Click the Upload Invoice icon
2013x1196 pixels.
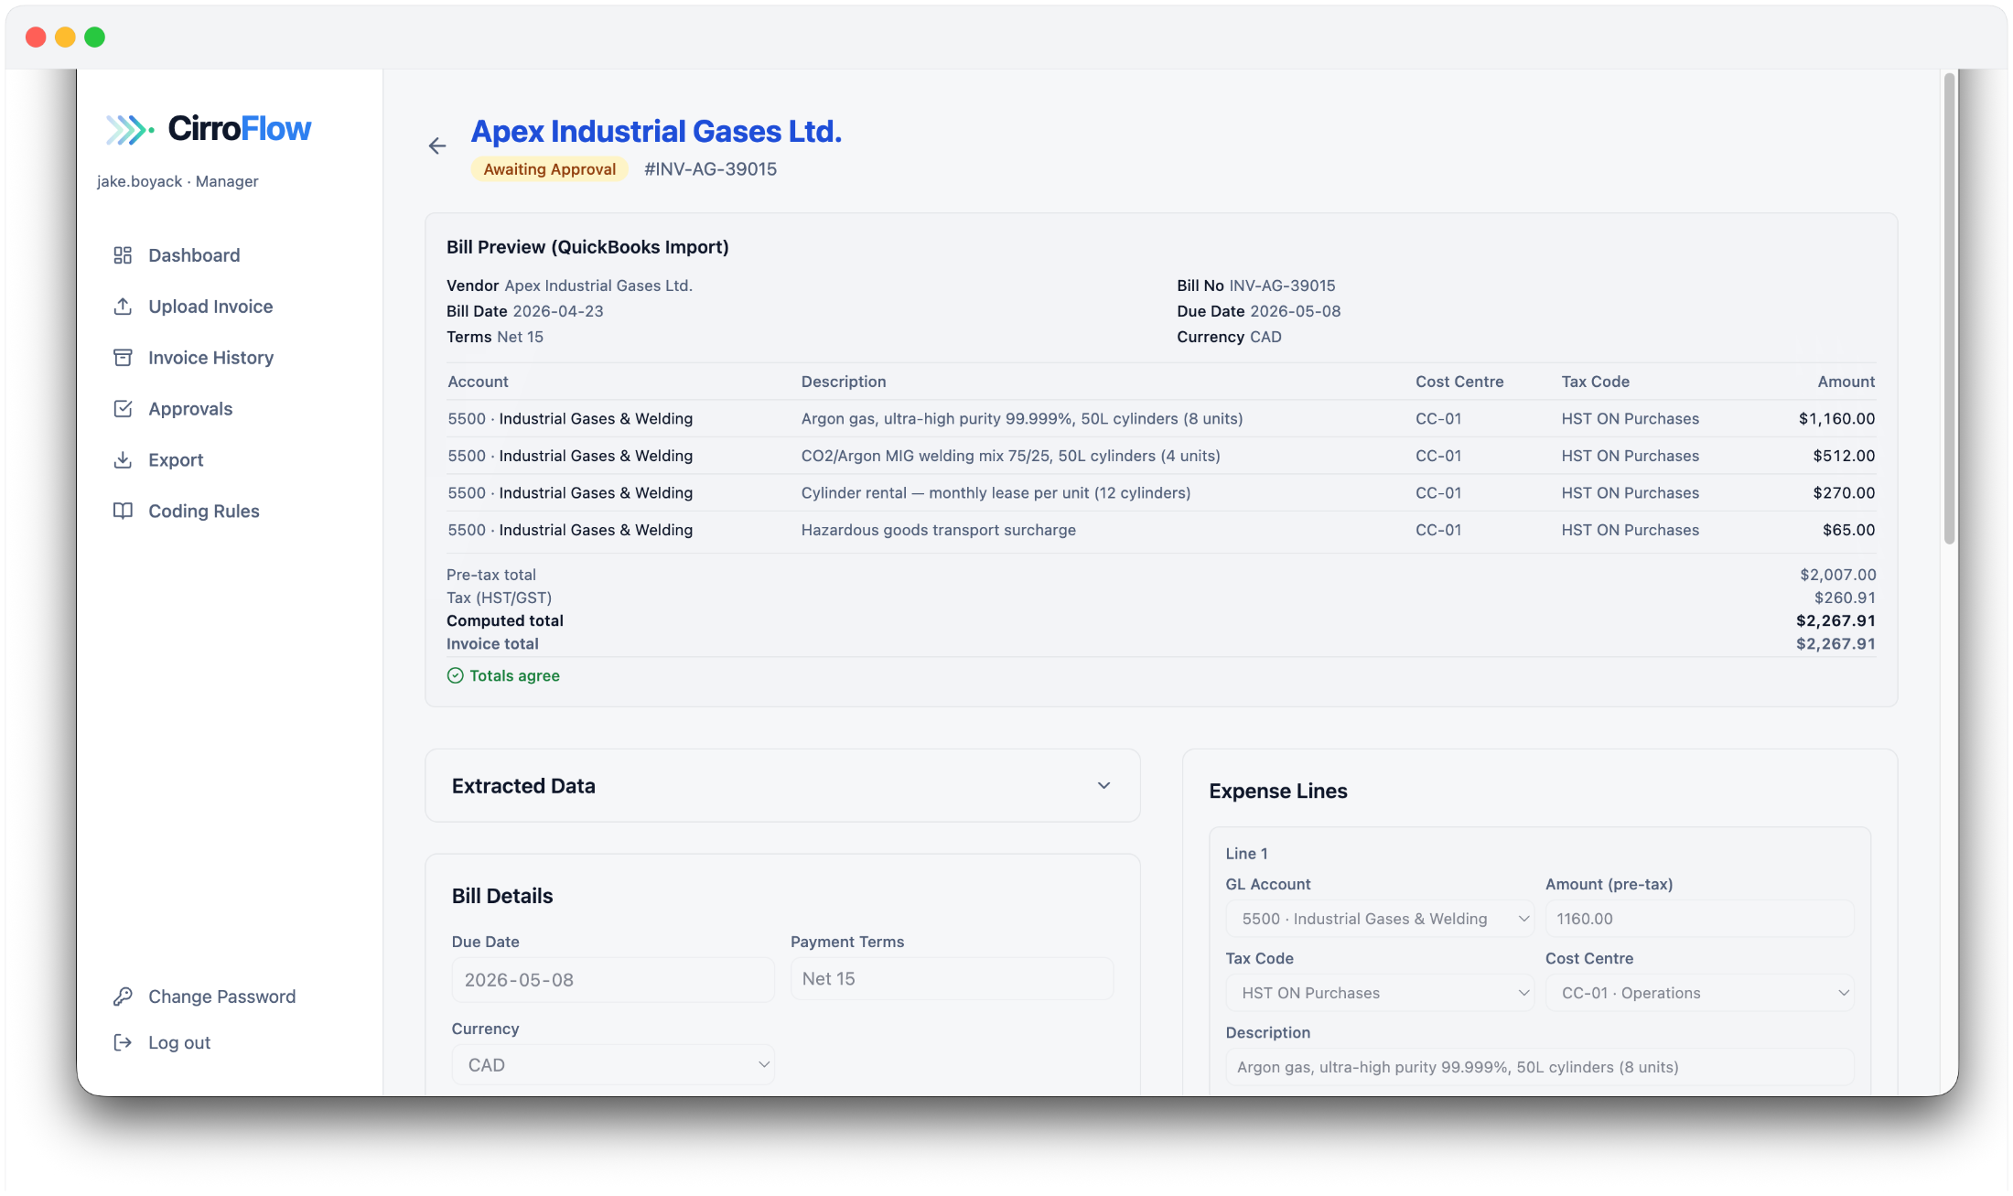[123, 307]
